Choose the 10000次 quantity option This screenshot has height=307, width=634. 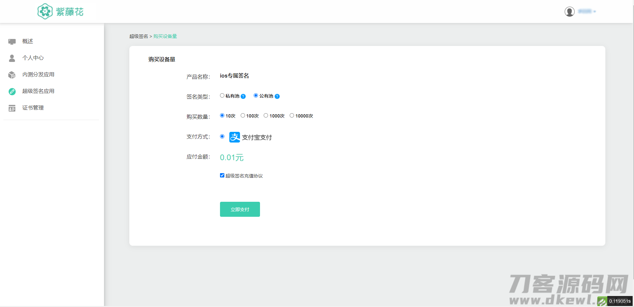pyautogui.click(x=292, y=116)
